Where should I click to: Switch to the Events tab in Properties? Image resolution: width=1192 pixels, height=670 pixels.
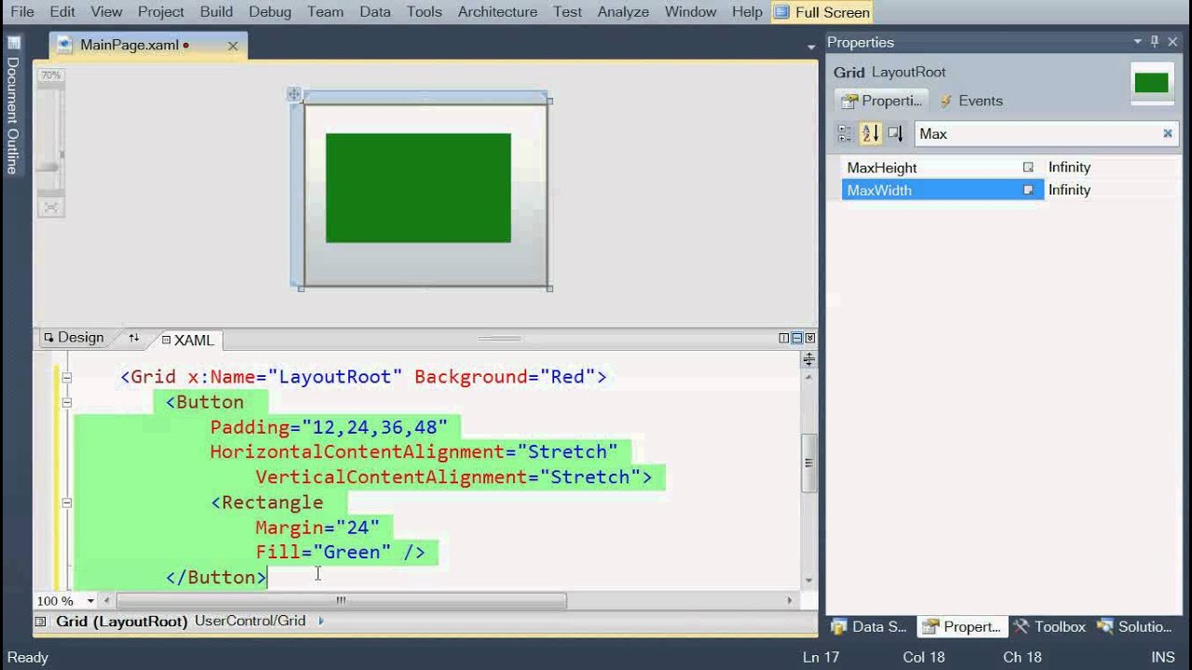click(970, 100)
